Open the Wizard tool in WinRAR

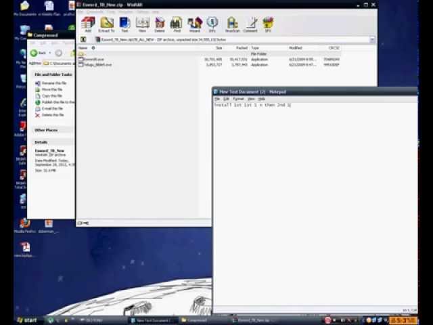tap(195, 24)
